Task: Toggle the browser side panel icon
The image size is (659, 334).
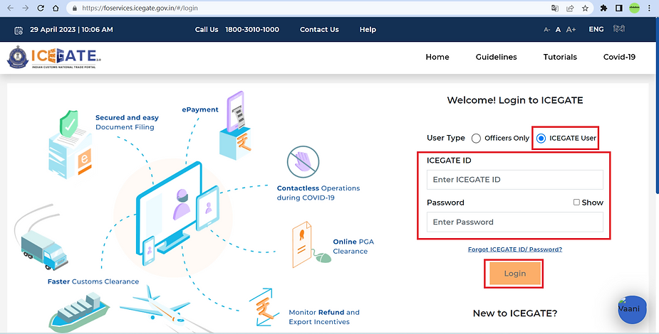Action: (618, 8)
